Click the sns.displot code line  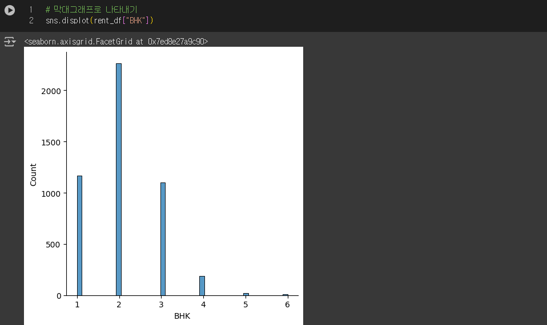click(99, 21)
